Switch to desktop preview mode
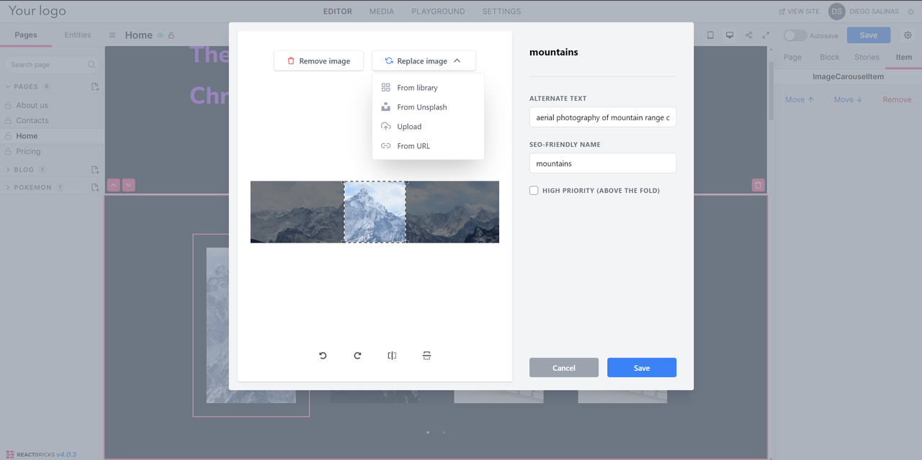Image resolution: width=922 pixels, height=460 pixels. pyautogui.click(x=730, y=35)
